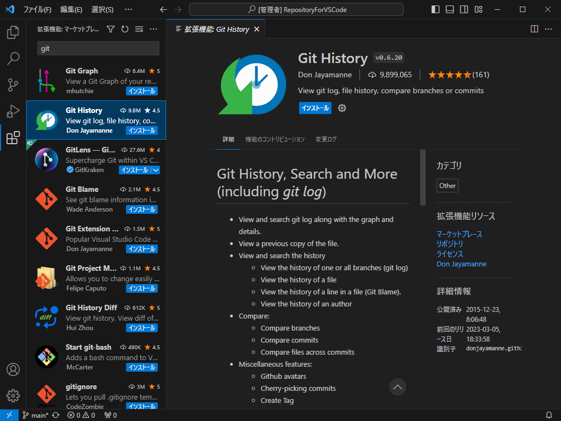Click the Other category tag
Image resolution: width=561 pixels, height=421 pixels.
click(447, 186)
